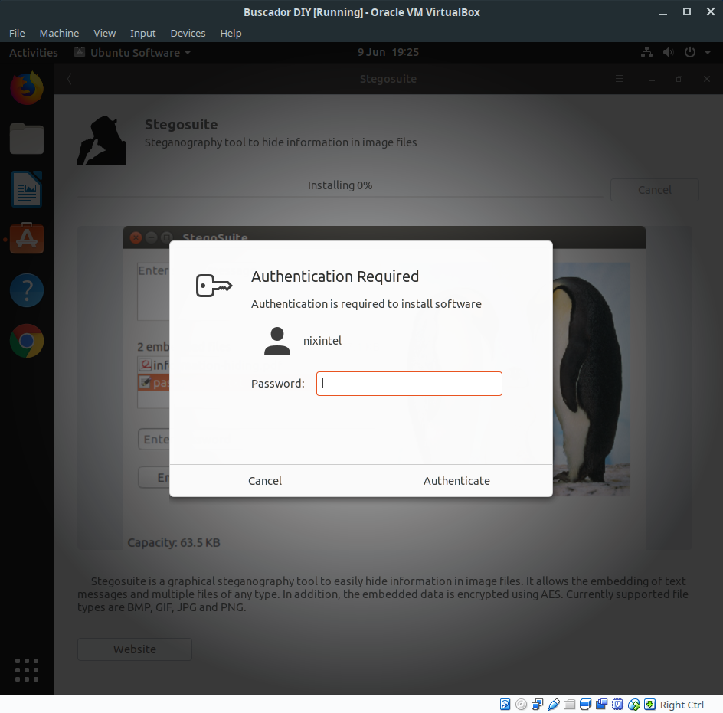Click the Ubuntu Software dock icon
This screenshot has width=723, height=713.
(x=27, y=239)
